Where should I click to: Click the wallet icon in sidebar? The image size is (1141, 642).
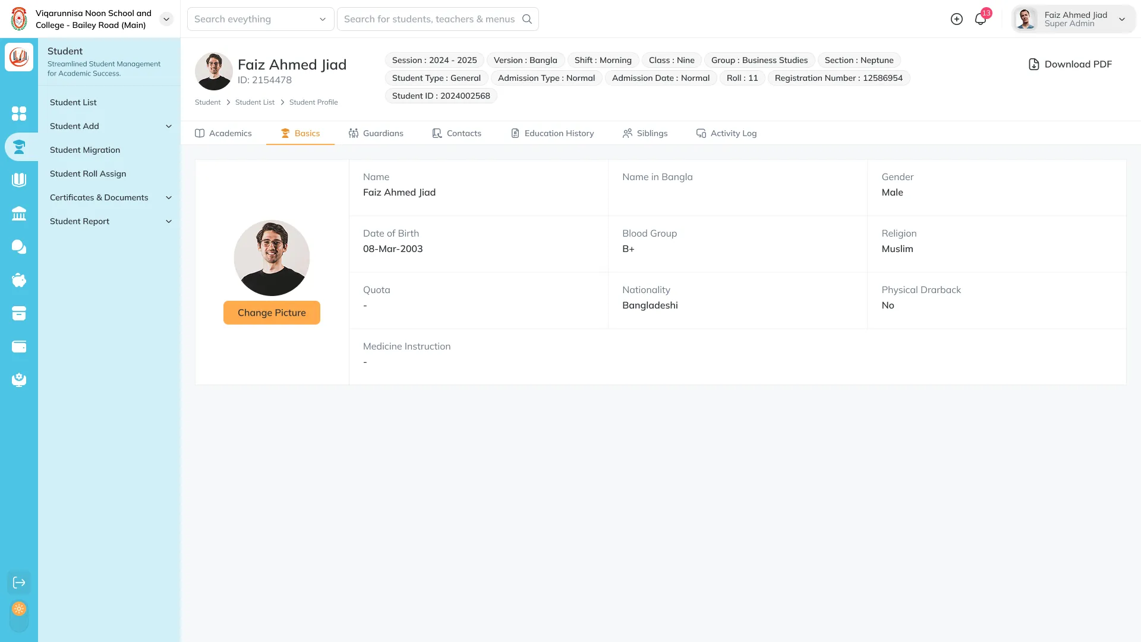coord(19,347)
